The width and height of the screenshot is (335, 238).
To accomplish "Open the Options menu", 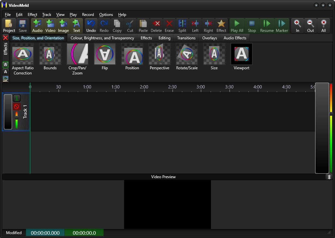I will (x=106, y=15).
